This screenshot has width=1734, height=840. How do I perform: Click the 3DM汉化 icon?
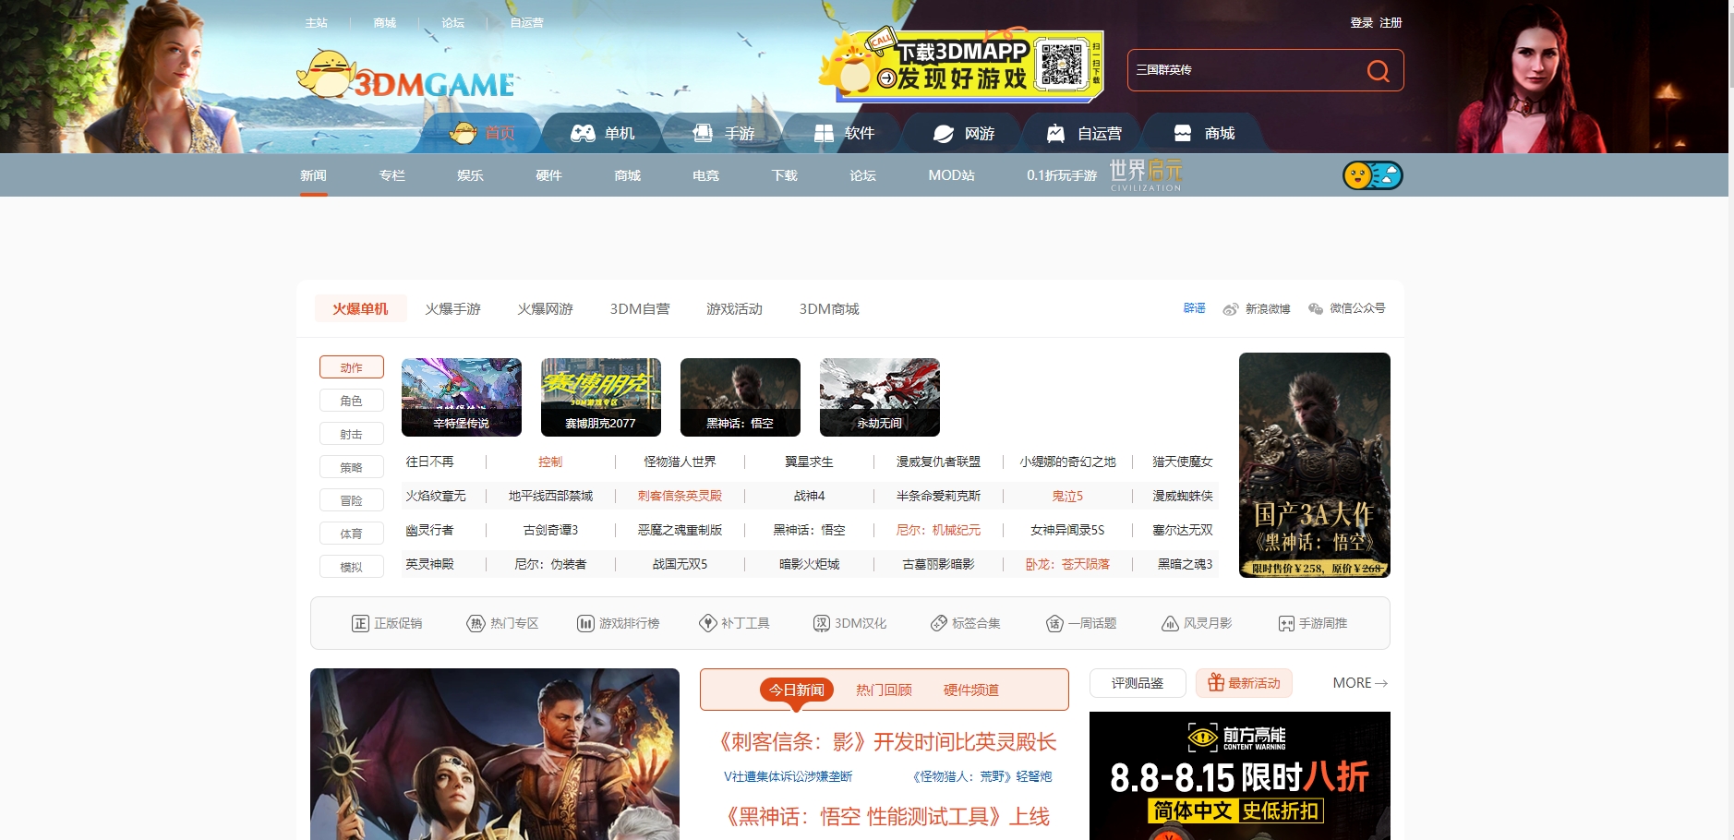point(822,624)
